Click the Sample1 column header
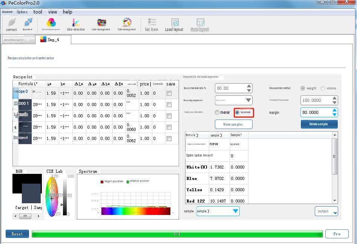Image resolution: width=357 pixels, height=244 pixels. coord(238,135)
